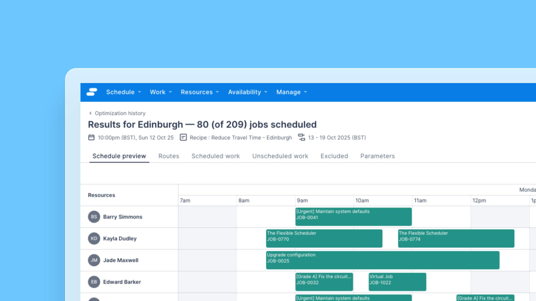Click Jade Maxwell's JM avatar
Viewport: 536px width, 301px height.
94,260
